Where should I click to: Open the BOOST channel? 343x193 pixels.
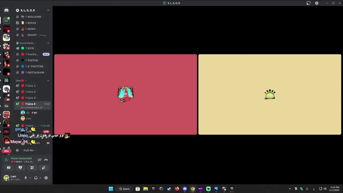click(33, 35)
